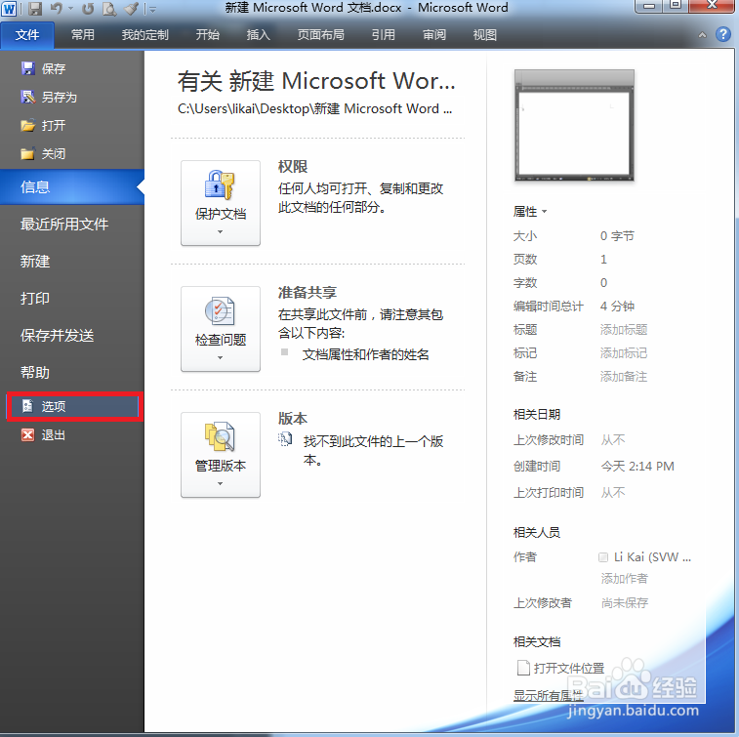The image size is (739, 737).
Task: Switch to the 插入 tab
Action: (x=259, y=35)
